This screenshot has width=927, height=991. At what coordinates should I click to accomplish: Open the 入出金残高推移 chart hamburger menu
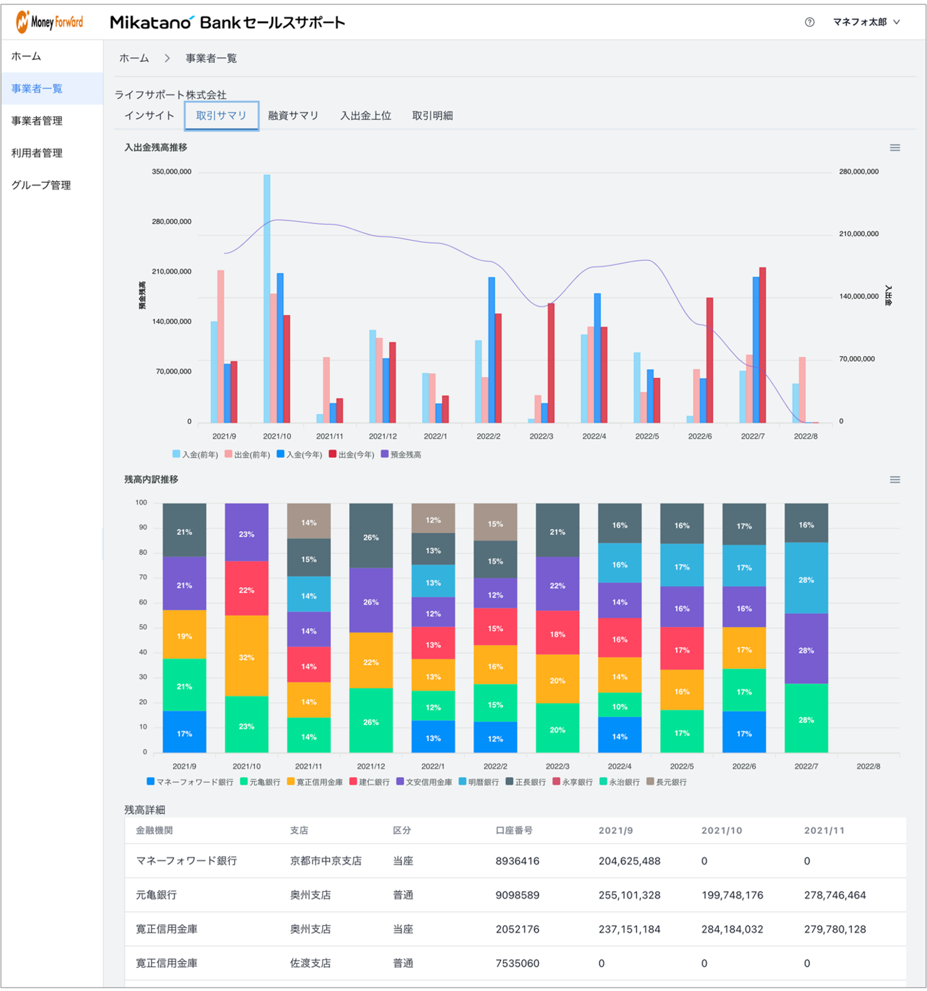click(895, 148)
